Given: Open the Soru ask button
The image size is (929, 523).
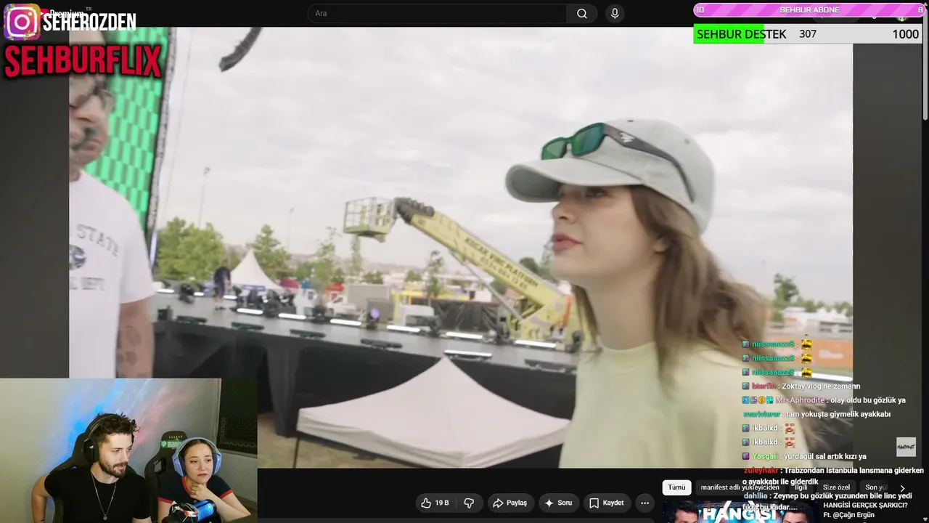Looking at the screenshot, I should 559,503.
